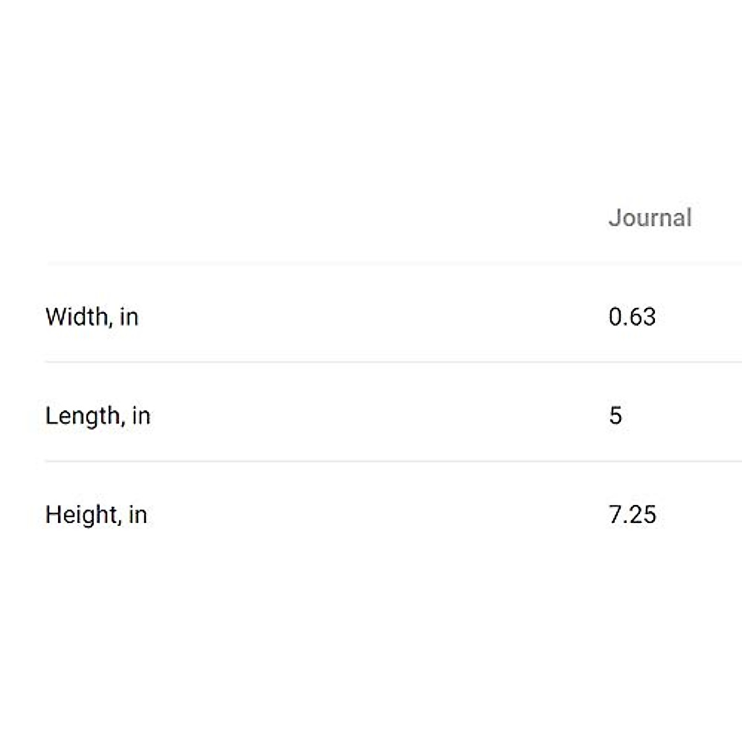
Task: Click the length value 5
Action: (x=615, y=416)
